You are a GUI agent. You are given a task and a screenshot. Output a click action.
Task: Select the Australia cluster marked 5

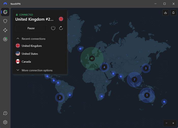click(x=147, y=95)
